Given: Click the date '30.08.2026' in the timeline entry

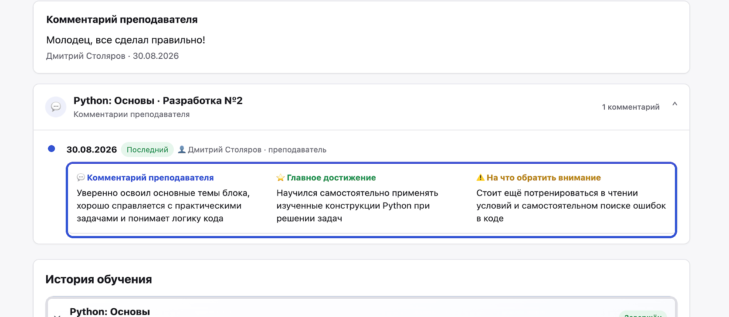Looking at the screenshot, I should pos(92,150).
